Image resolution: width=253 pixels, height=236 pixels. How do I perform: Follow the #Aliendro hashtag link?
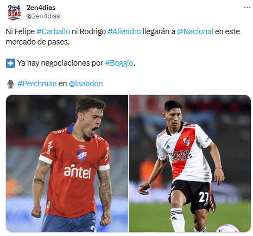124,31
